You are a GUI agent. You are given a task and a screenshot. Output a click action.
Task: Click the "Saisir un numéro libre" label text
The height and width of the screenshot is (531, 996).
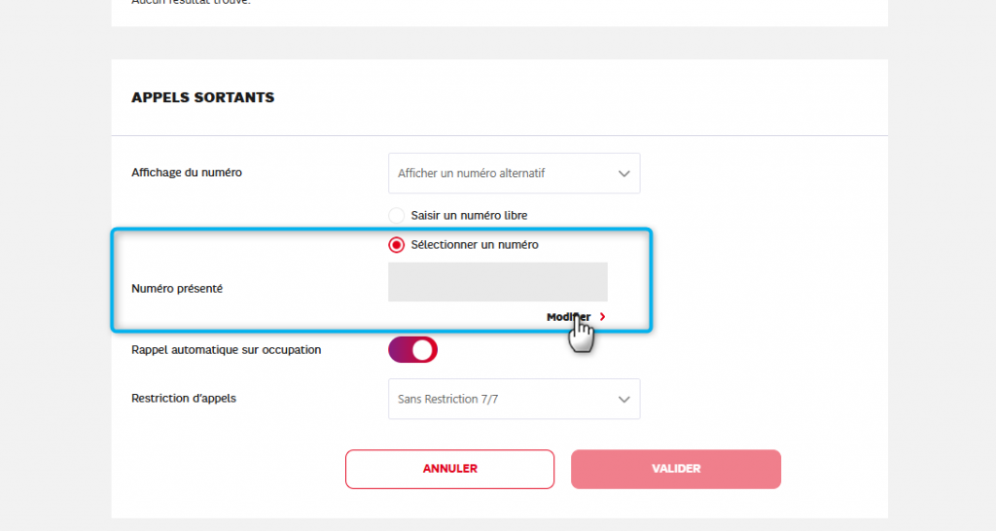click(470, 215)
